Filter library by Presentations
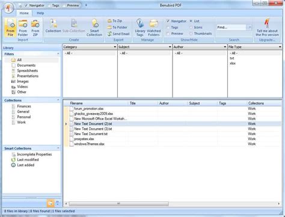Image resolution: width=285 pixels, height=217 pixels. pyautogui.click(x=25, y=76)
